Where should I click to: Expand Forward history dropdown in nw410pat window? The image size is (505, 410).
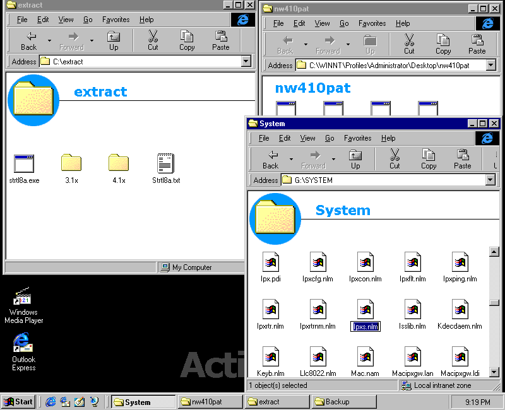click(348, 44)
